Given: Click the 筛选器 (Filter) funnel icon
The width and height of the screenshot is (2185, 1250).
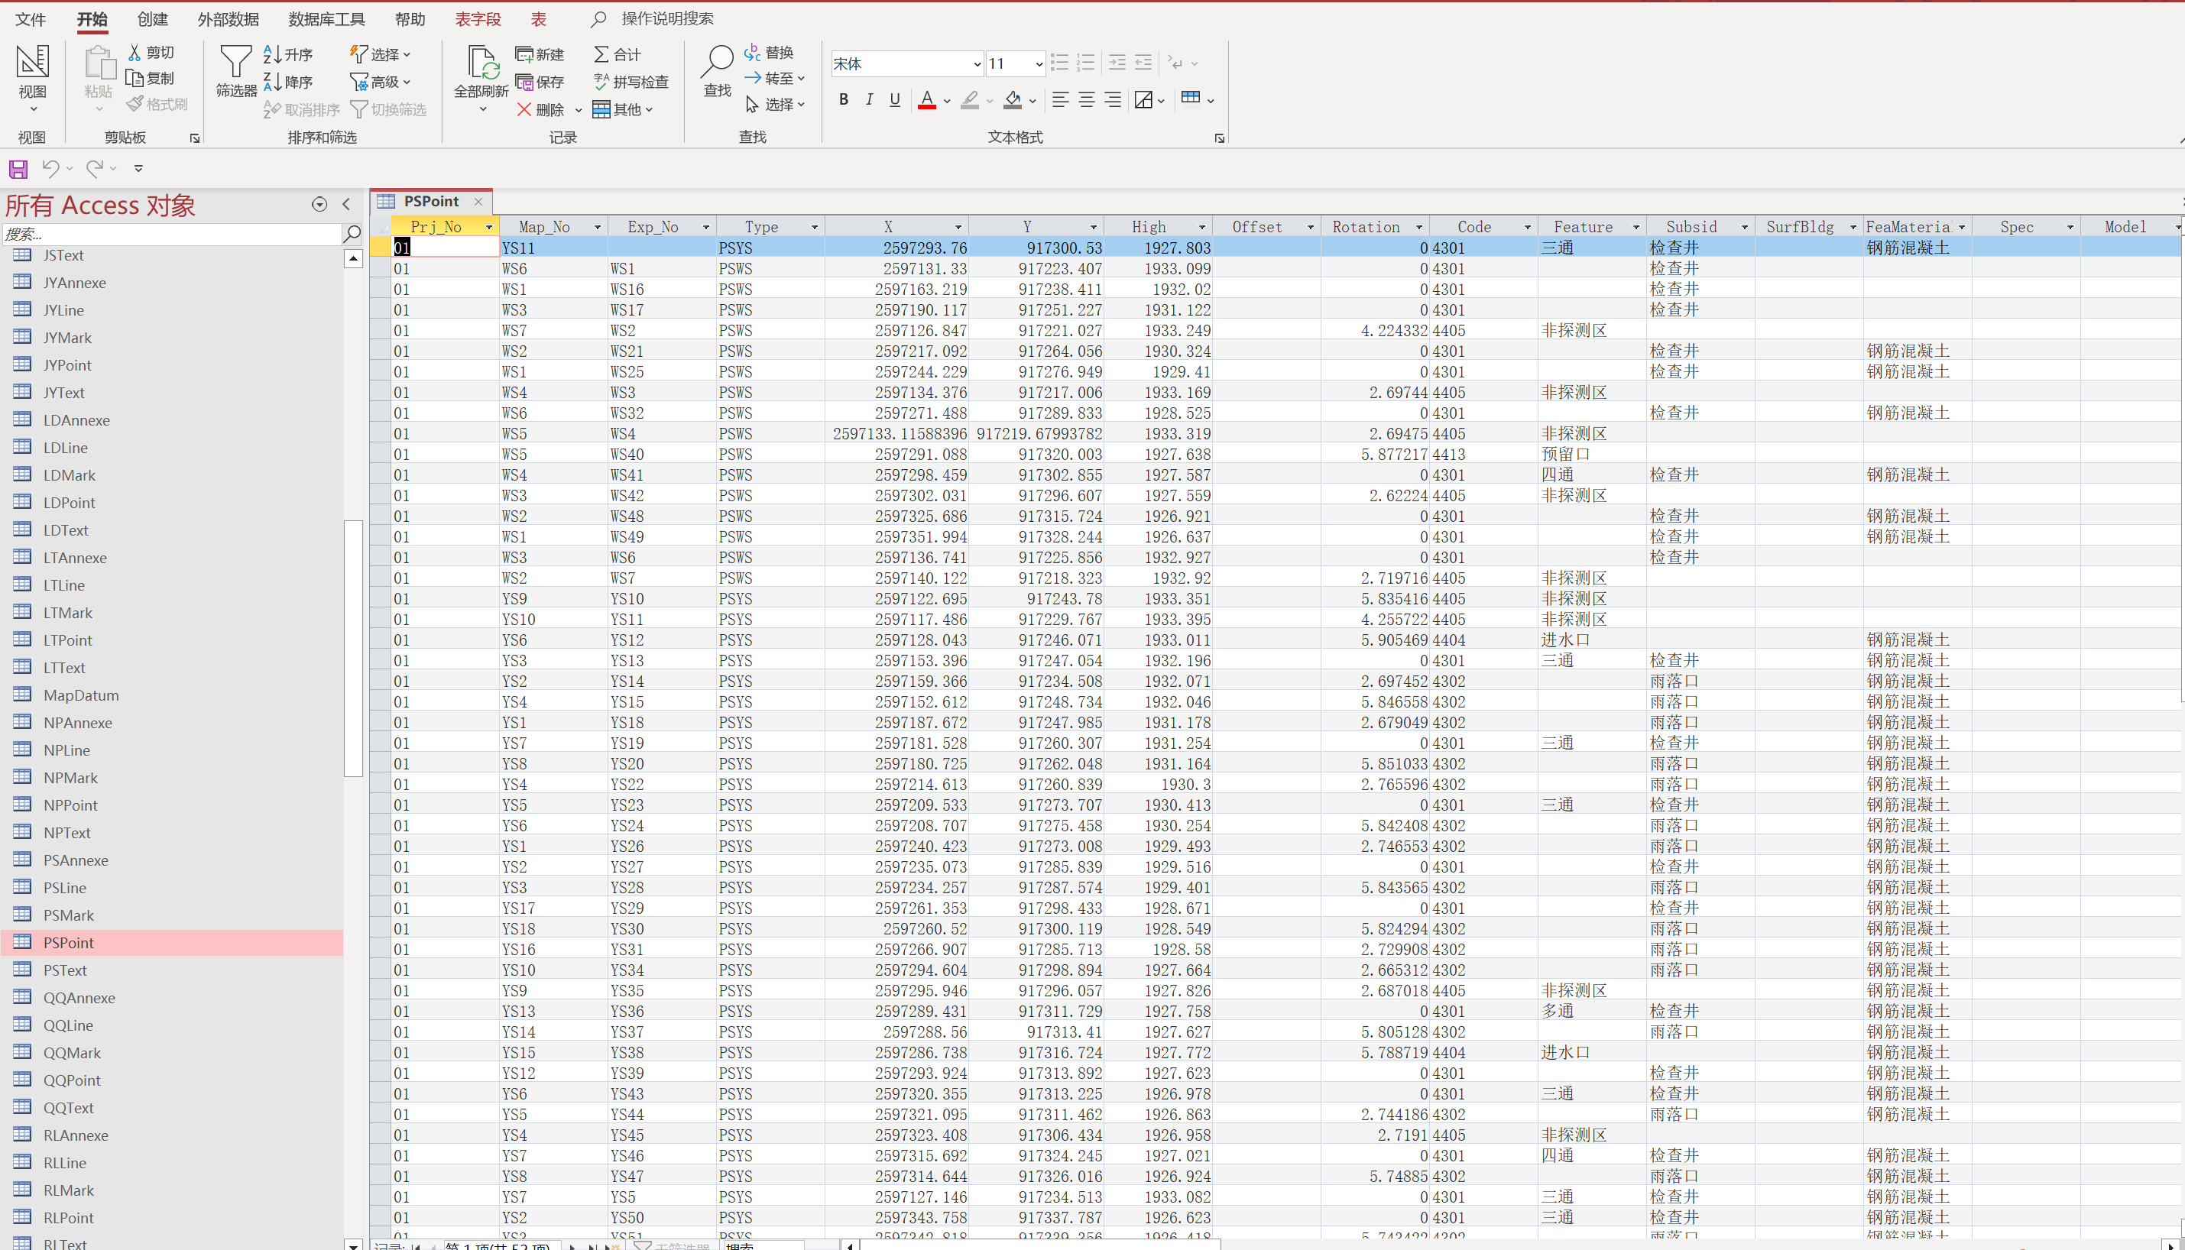Looking at the screenshot, I should coord(235,62).
